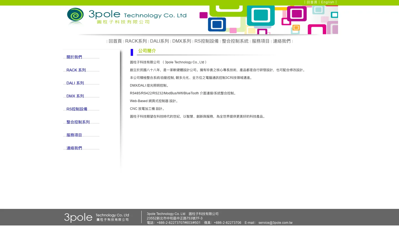The height and width of the screenshot is (249, 399).
Task: Open 連絡我們 in the main navigation menu
Action: pyautogui.click(x=282, y=41)
